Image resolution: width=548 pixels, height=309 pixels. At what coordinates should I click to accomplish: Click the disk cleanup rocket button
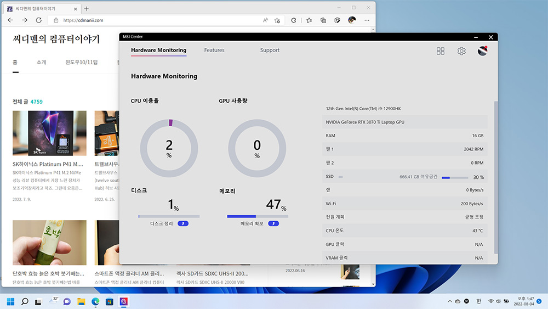183,223
